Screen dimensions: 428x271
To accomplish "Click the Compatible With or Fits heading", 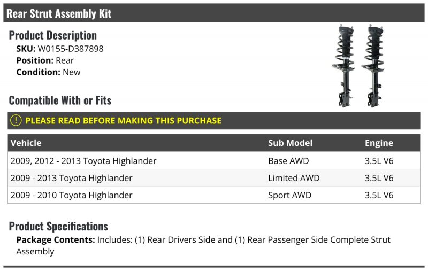I will tap(60, 100).
